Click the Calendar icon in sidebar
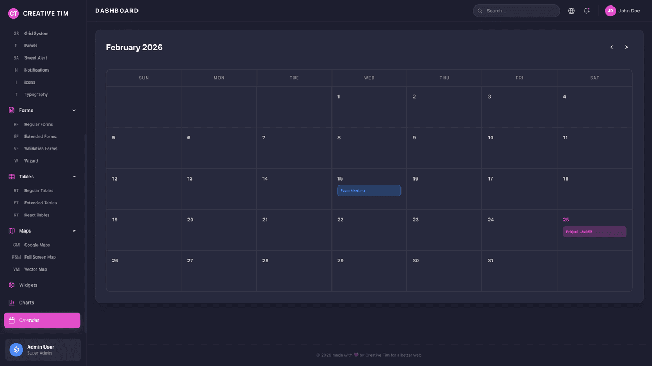Screen dimensions: 652x366 click(12, 320)
